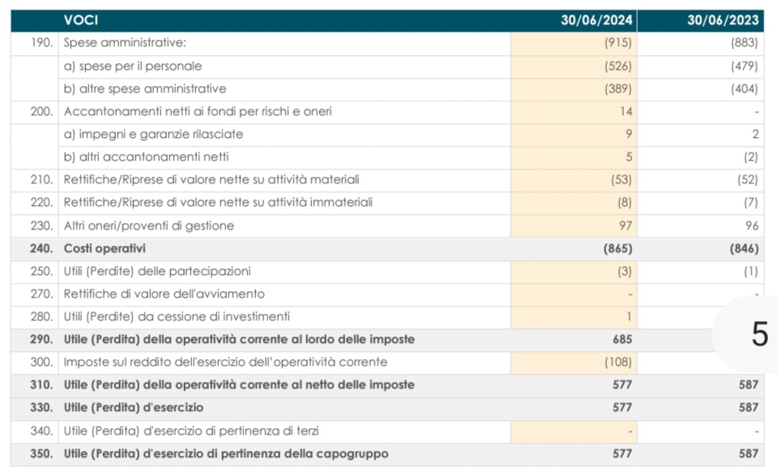The height and width of the screenshot is (476, 777).
Task: Select the (52) value
Action: 748,179
